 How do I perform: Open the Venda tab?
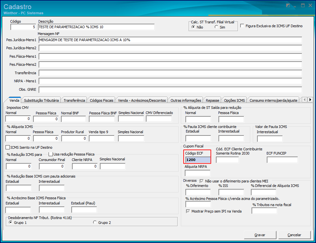tap(14, 100)
